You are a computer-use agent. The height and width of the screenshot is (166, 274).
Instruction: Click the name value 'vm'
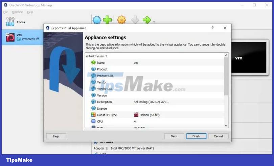[x=136, y=63]
